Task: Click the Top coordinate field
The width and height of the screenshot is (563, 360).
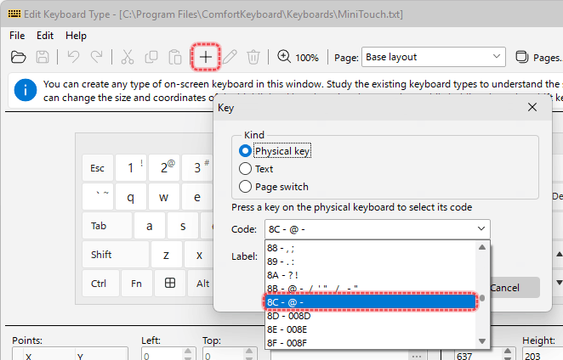Action: [223, 355]
